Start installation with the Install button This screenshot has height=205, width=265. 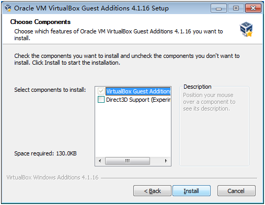click(191, 191)
